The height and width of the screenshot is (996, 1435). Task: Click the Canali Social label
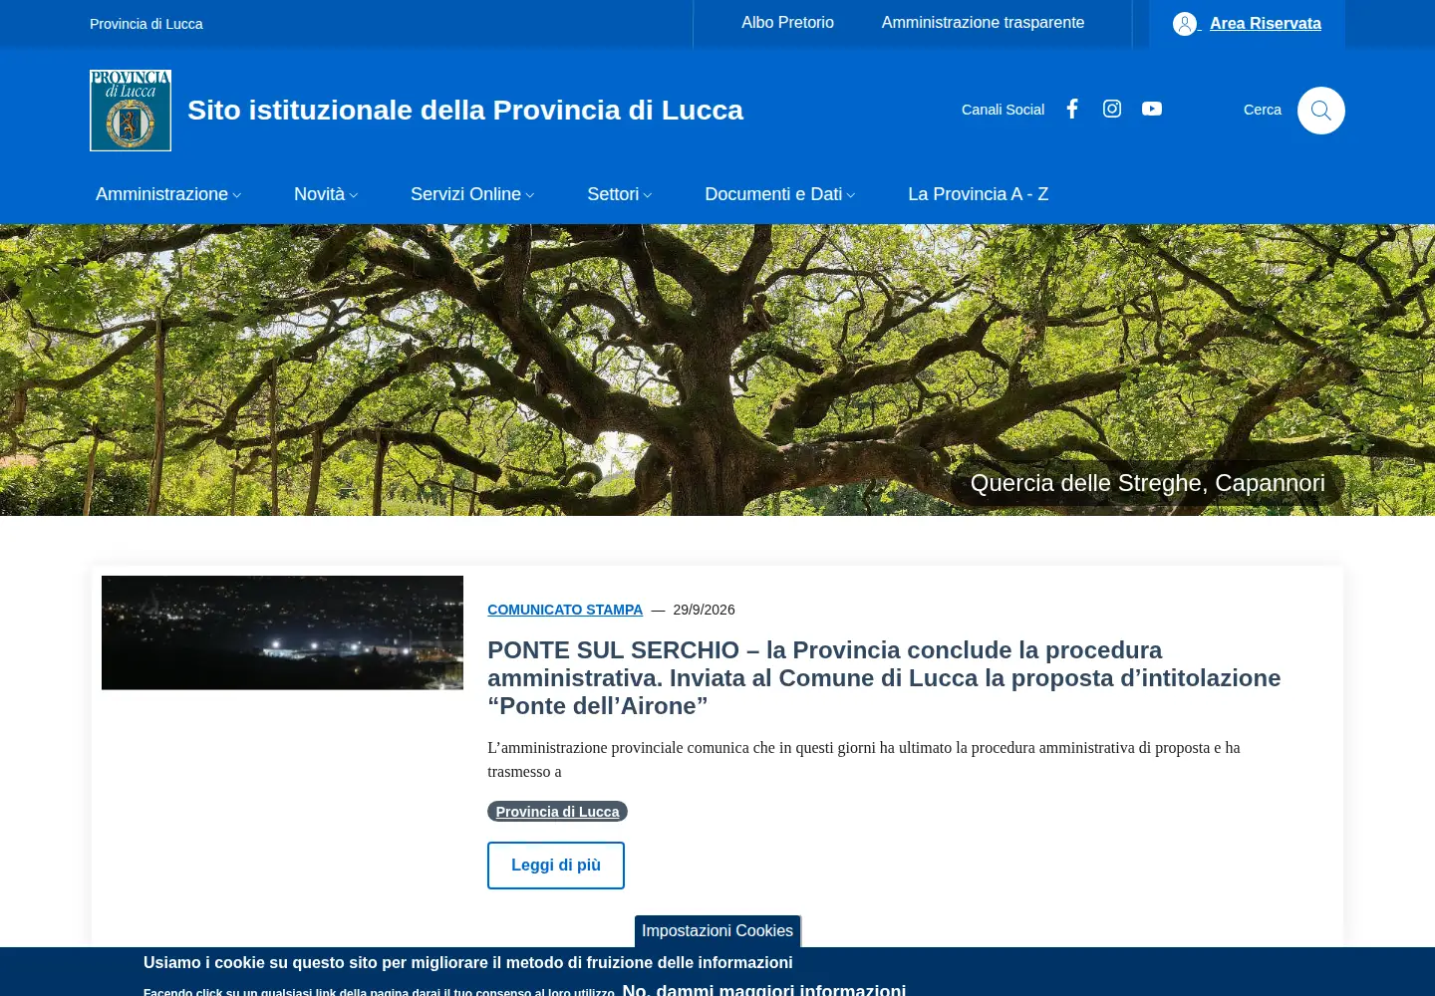1003,110
